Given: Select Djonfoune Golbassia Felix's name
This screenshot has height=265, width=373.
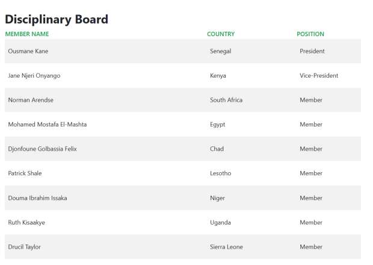Looking at the screenshot, I should (x=42, y=149).
